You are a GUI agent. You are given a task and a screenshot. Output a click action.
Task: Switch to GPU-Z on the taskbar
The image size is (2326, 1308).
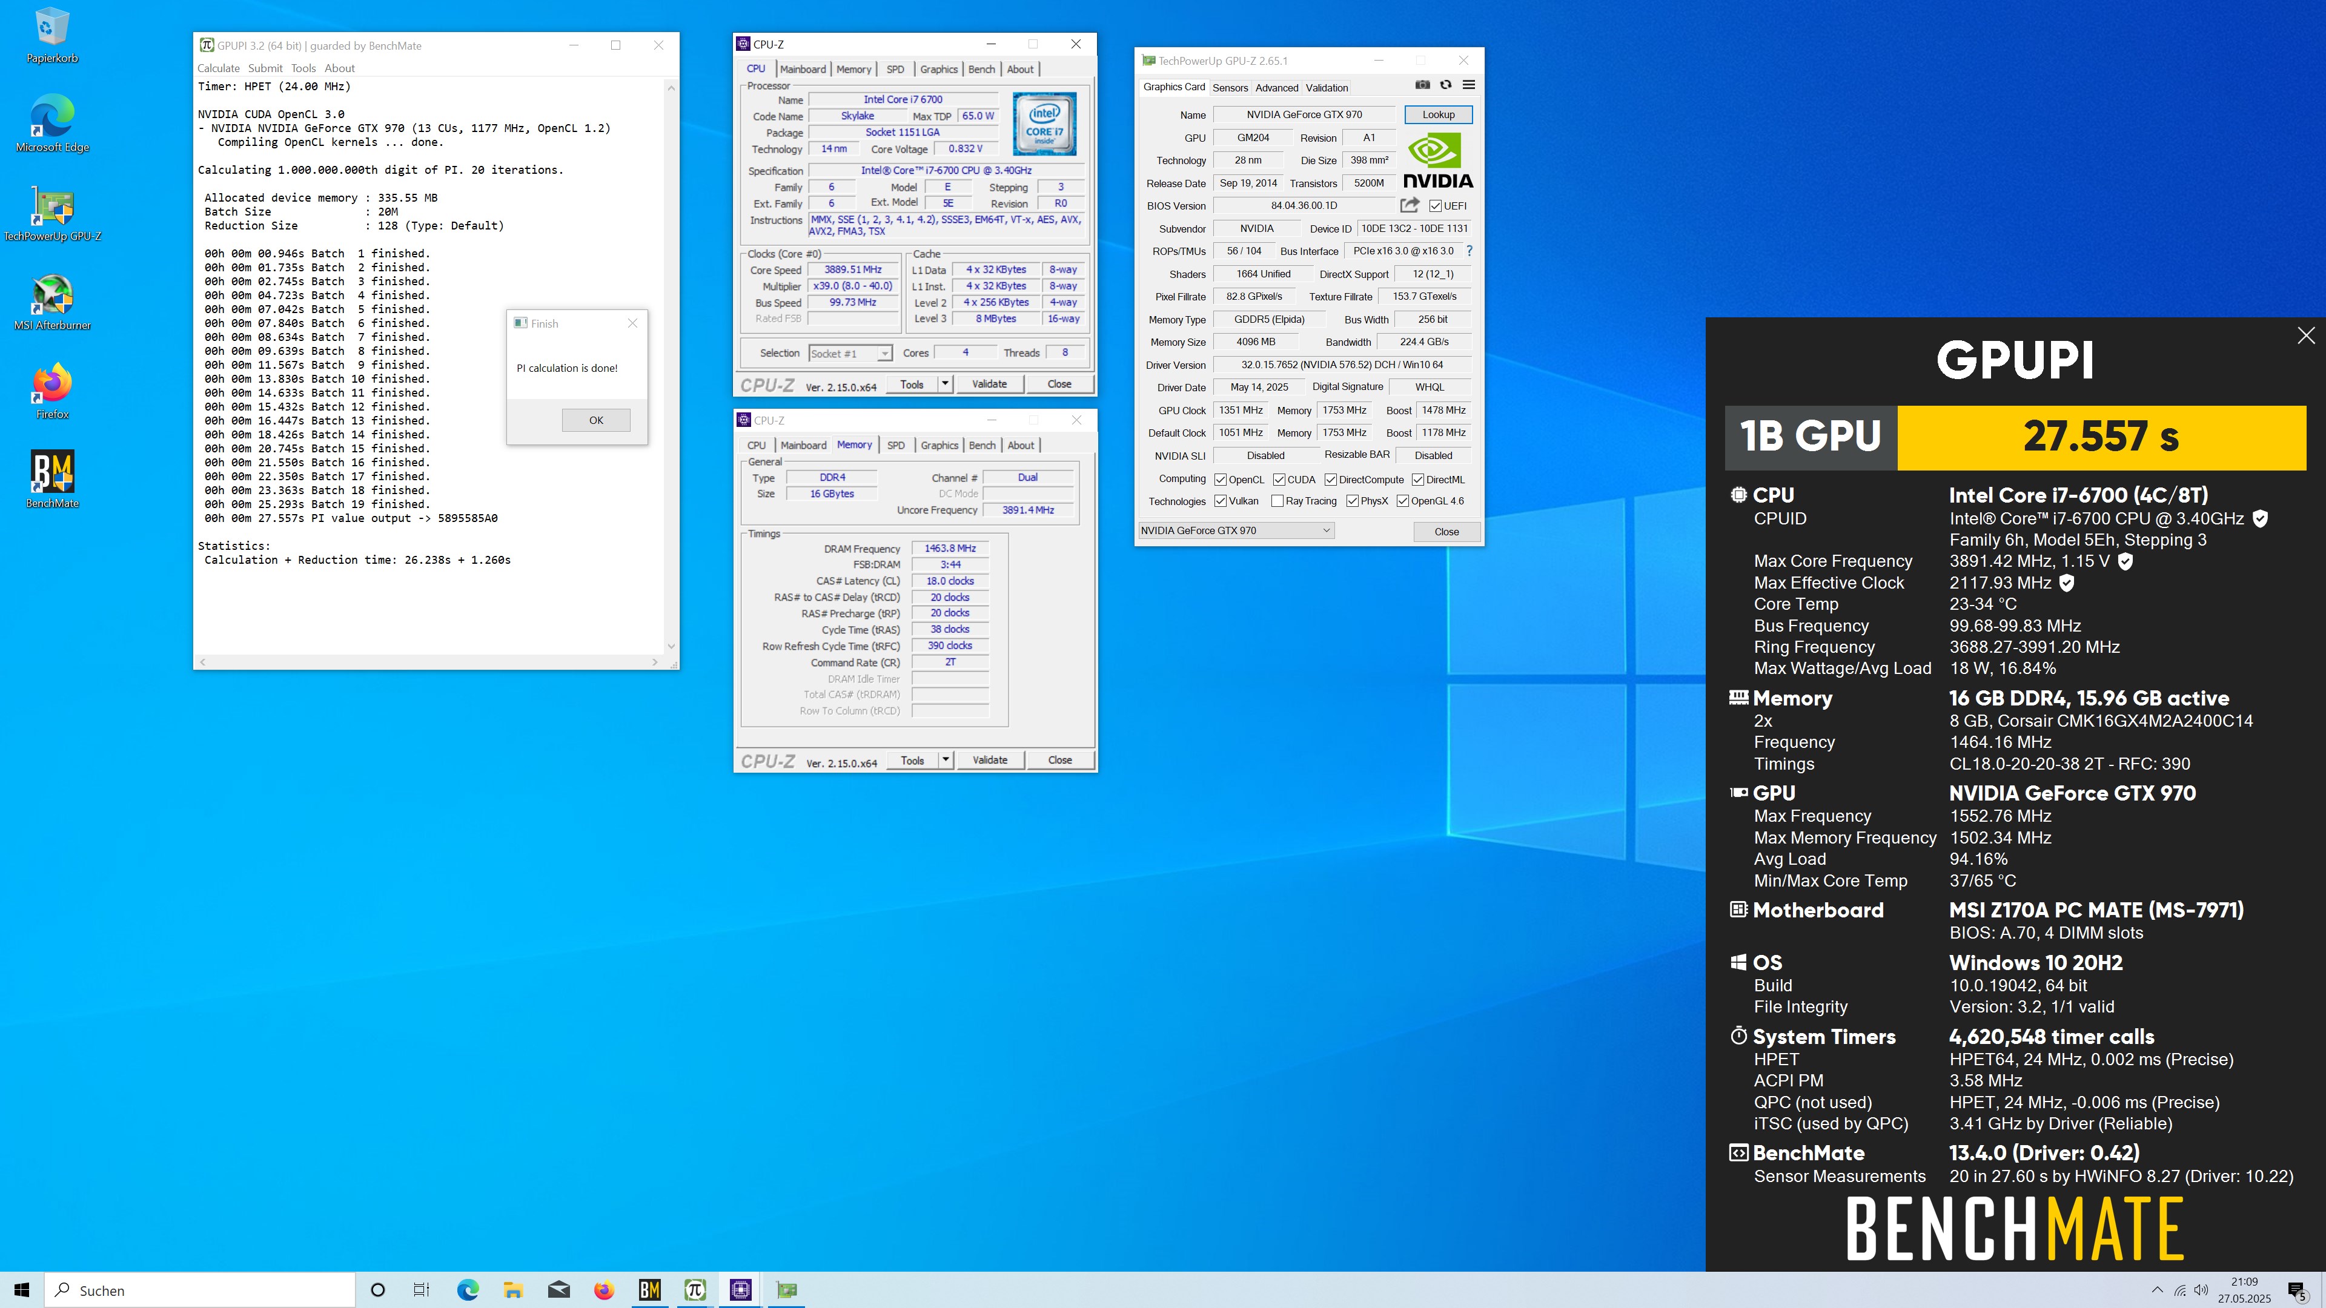coord(786,1290)
